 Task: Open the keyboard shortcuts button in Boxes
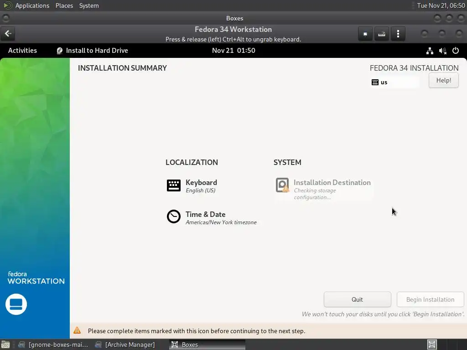tap(382, 34)
